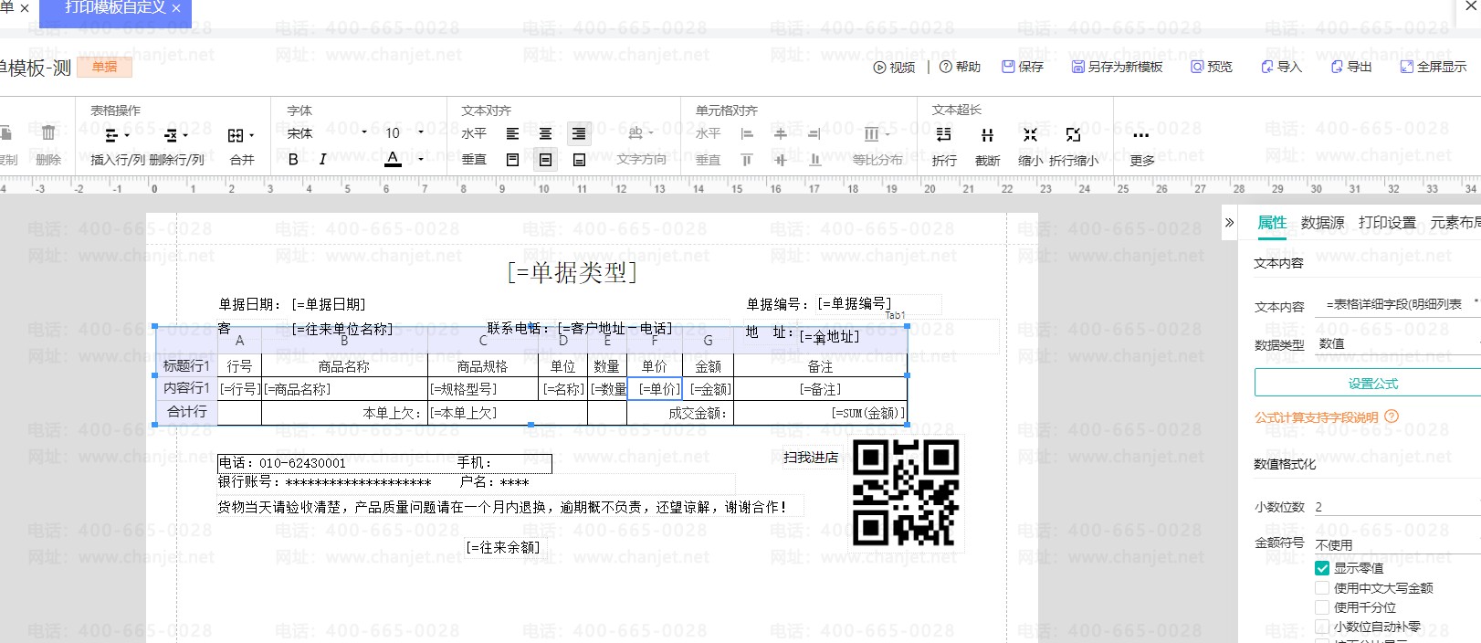Click the formula help question mark icon

click(1392, 416)
